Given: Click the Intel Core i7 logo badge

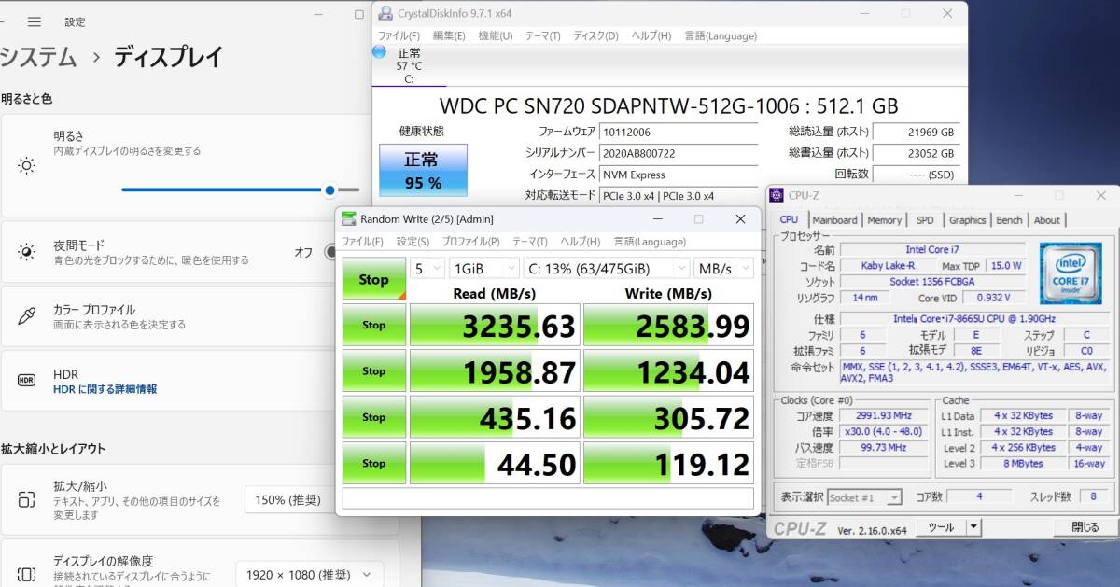Looking at the screenshot, I should (1070, 272).
